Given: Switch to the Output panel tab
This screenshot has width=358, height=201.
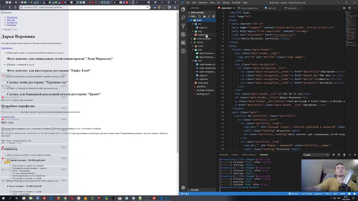Looking at the screenshot, I should point(235,155).
